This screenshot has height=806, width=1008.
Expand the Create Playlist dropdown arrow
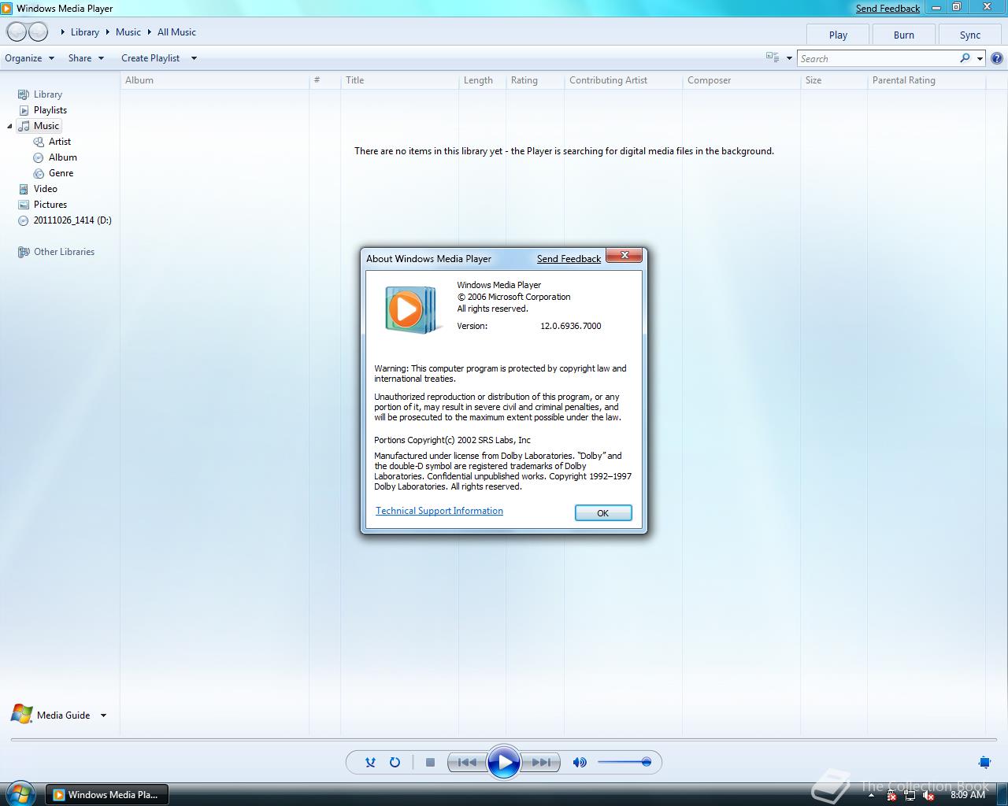(194, 58)
